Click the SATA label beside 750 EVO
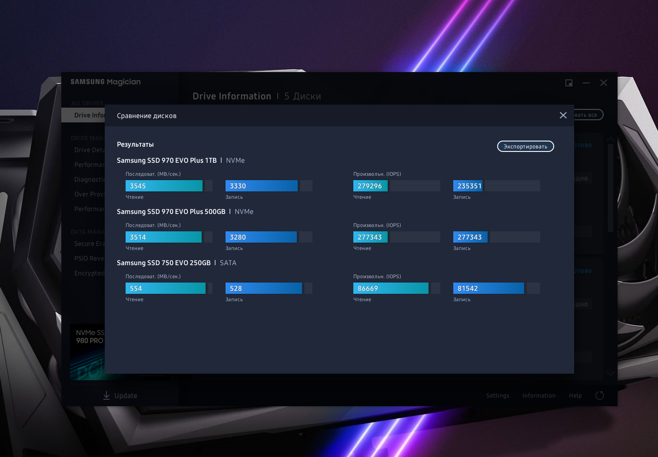 pyautogui.click(x=228, y=263)
